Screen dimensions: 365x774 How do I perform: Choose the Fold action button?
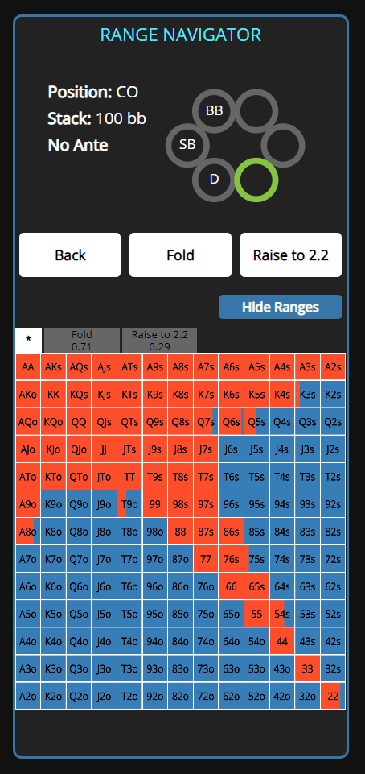click(x=180, y=255)
